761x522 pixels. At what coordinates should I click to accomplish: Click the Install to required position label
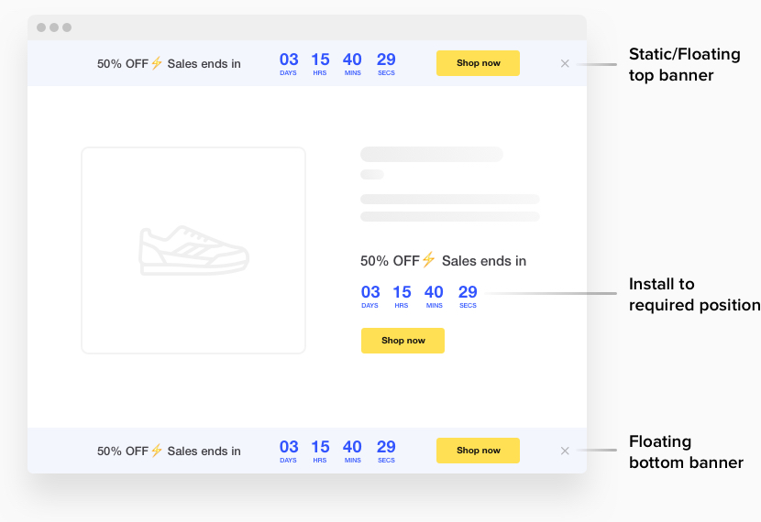[x=694, y=294]
